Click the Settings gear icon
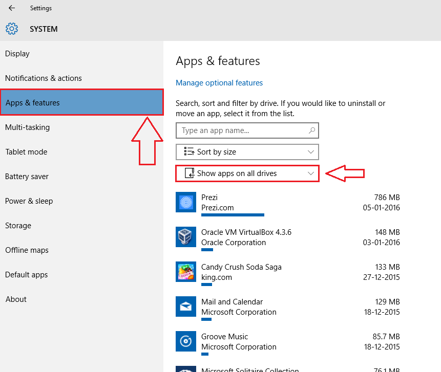 [x=11, y=29]
